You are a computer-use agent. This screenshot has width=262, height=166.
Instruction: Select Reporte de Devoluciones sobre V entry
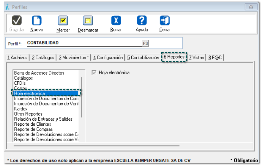pos(46,140)
